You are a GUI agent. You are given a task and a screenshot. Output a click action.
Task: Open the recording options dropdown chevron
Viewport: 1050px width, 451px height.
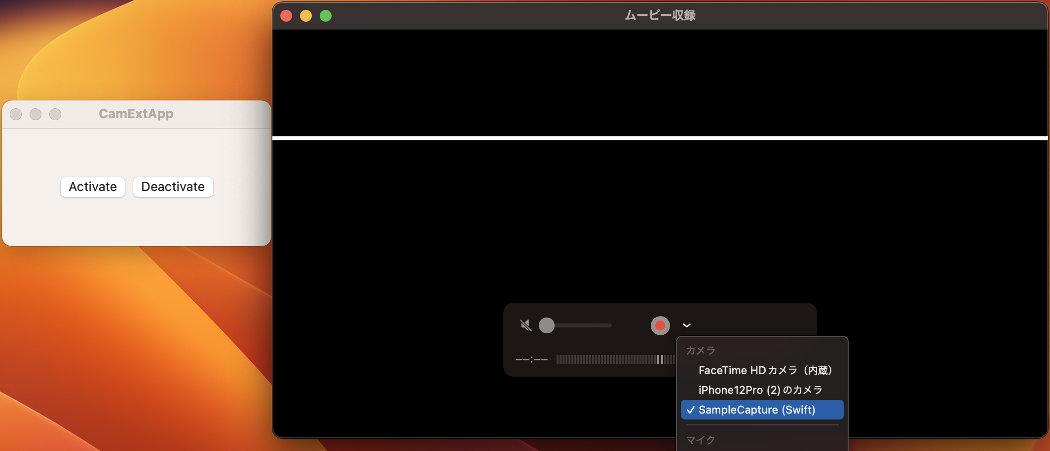[686, 325]
